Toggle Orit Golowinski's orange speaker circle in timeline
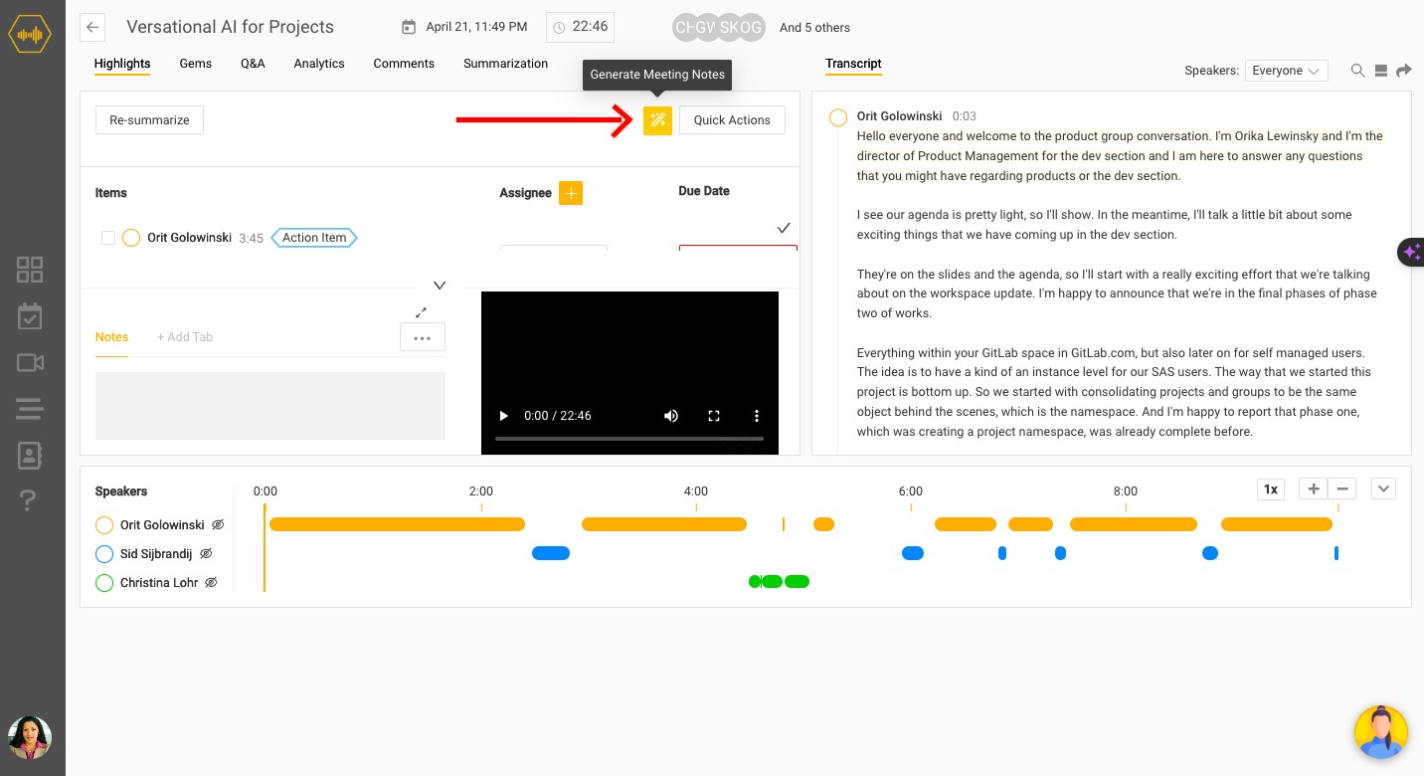This screenshot has width=1424, height=776. 104,525
